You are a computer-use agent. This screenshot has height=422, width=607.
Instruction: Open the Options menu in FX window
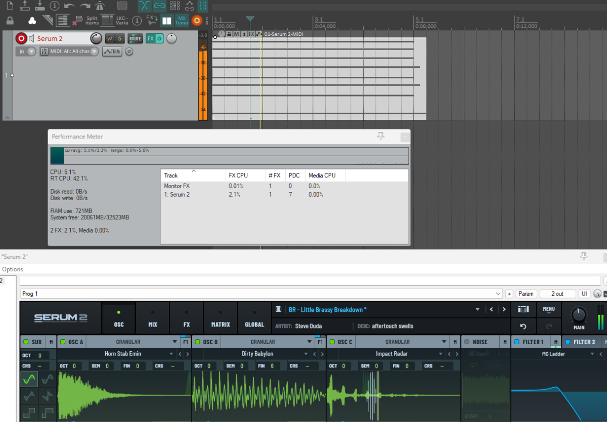tap(12, 269)
